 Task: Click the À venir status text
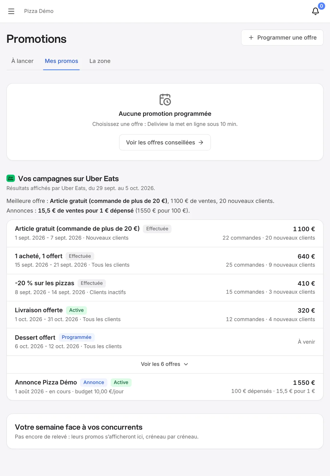point(306,342)
